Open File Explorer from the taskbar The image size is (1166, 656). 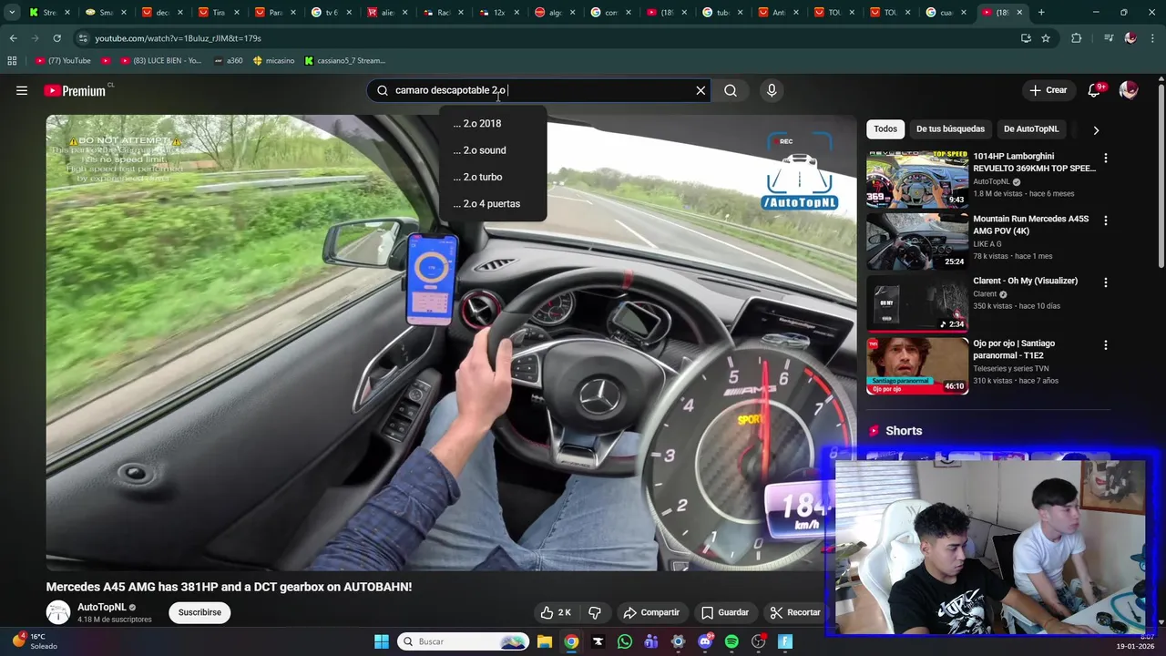pyautogui.click(x=544, y=641)
